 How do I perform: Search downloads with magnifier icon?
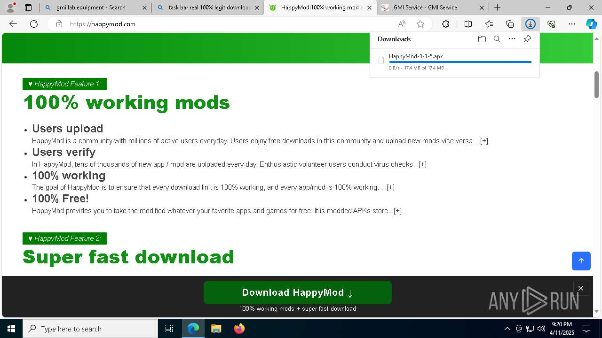[x=497, y=39]
